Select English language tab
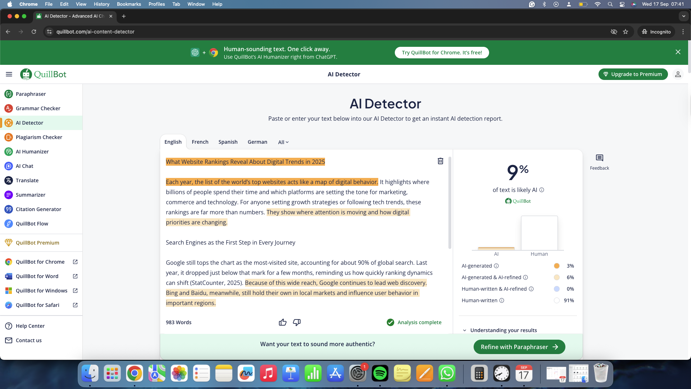Screen dimensions: 691x389 pyautogui.click(x=173, y=142)
